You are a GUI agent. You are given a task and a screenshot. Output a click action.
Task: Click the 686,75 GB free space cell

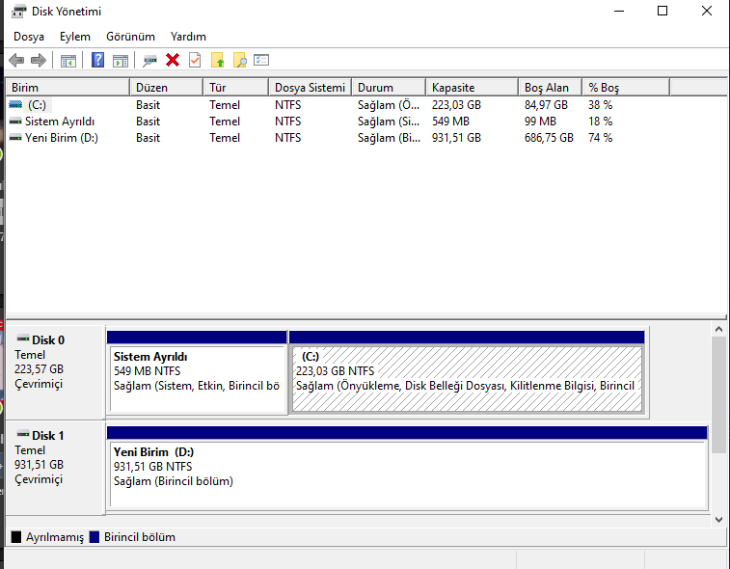[x=549, y=138]
